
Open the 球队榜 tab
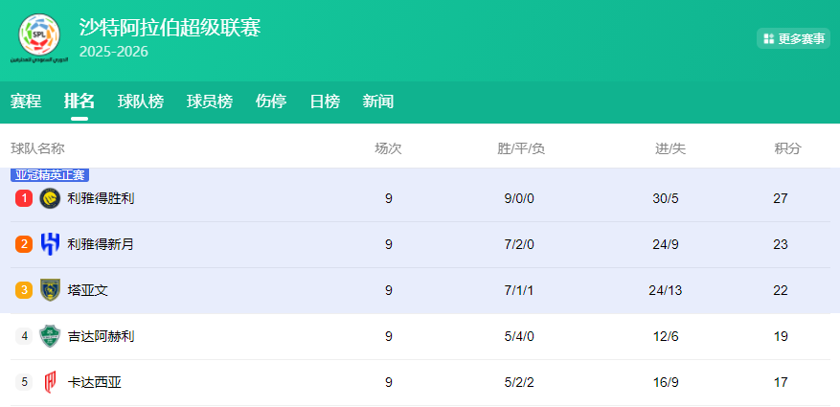141,102
